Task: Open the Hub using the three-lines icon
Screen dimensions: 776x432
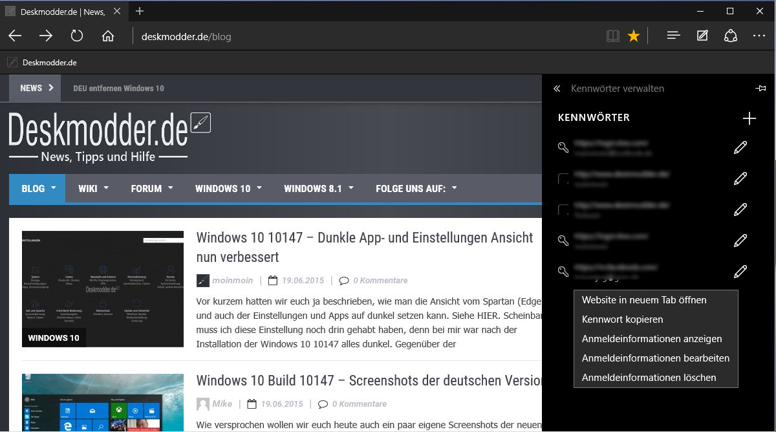Action: tap(674, 36)
